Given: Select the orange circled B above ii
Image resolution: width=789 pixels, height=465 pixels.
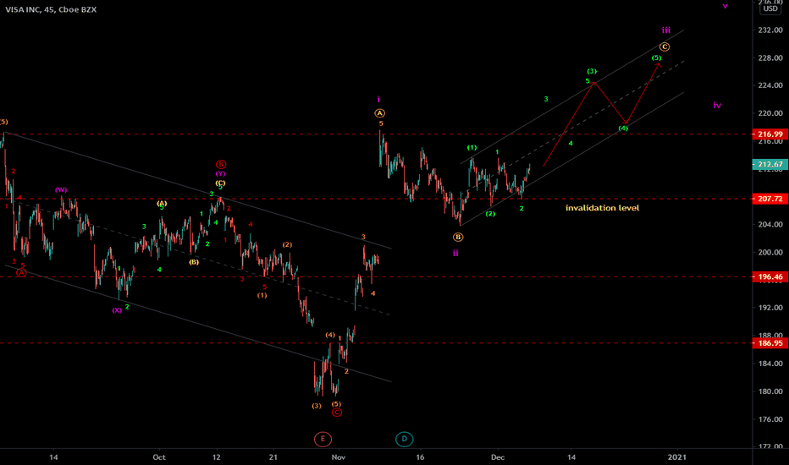Looking at the screenshot, I should pos(458,237).
